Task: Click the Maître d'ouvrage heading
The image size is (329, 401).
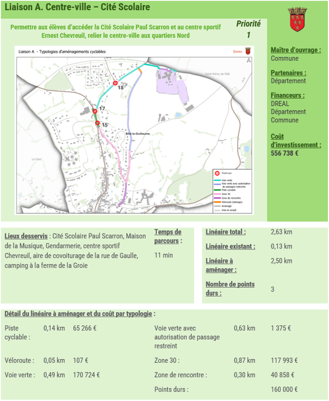Action: (296, 50)
